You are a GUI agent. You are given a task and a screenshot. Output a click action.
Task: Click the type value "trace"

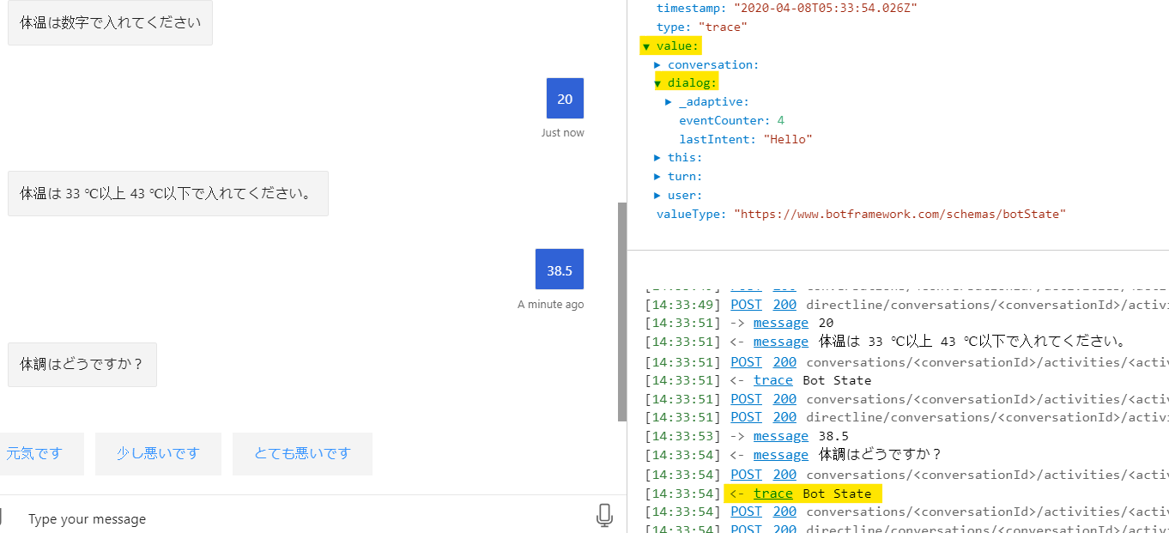(x=723, y=27)
